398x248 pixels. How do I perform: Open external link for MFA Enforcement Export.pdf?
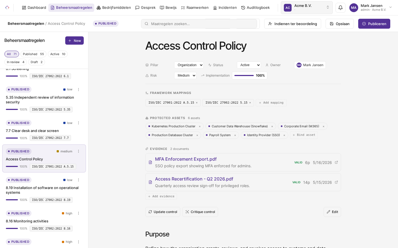[x=336, y=162]
